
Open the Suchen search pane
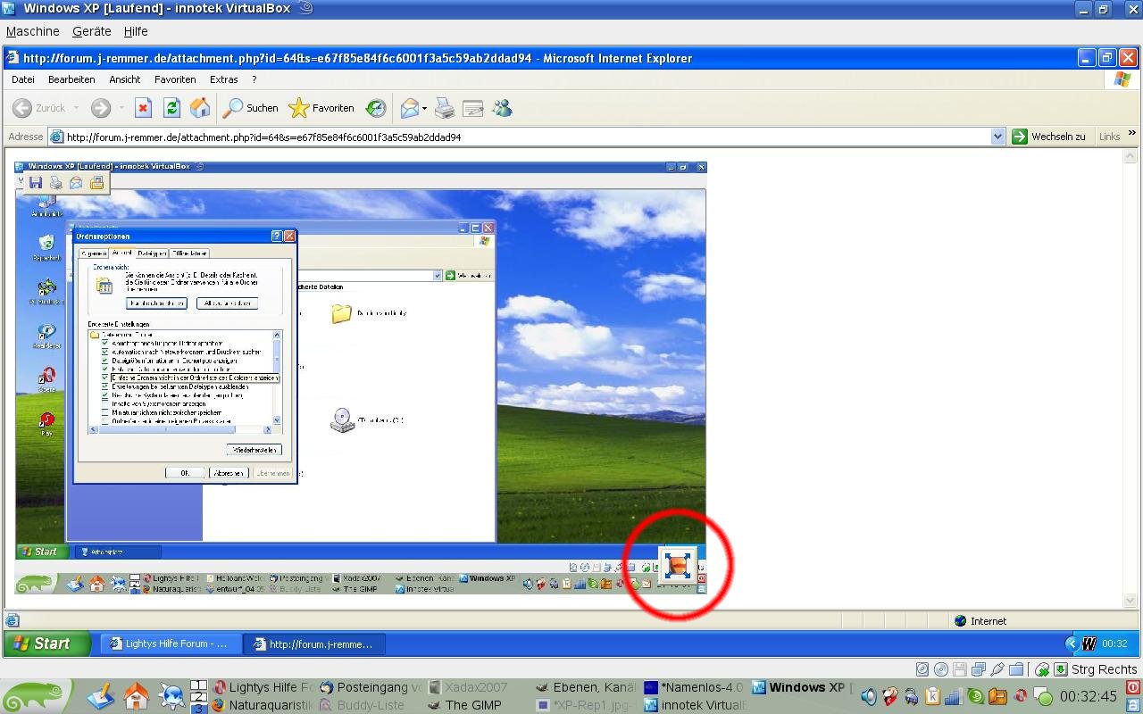click(251, 108)
